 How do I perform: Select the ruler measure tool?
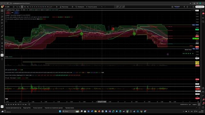2,36
